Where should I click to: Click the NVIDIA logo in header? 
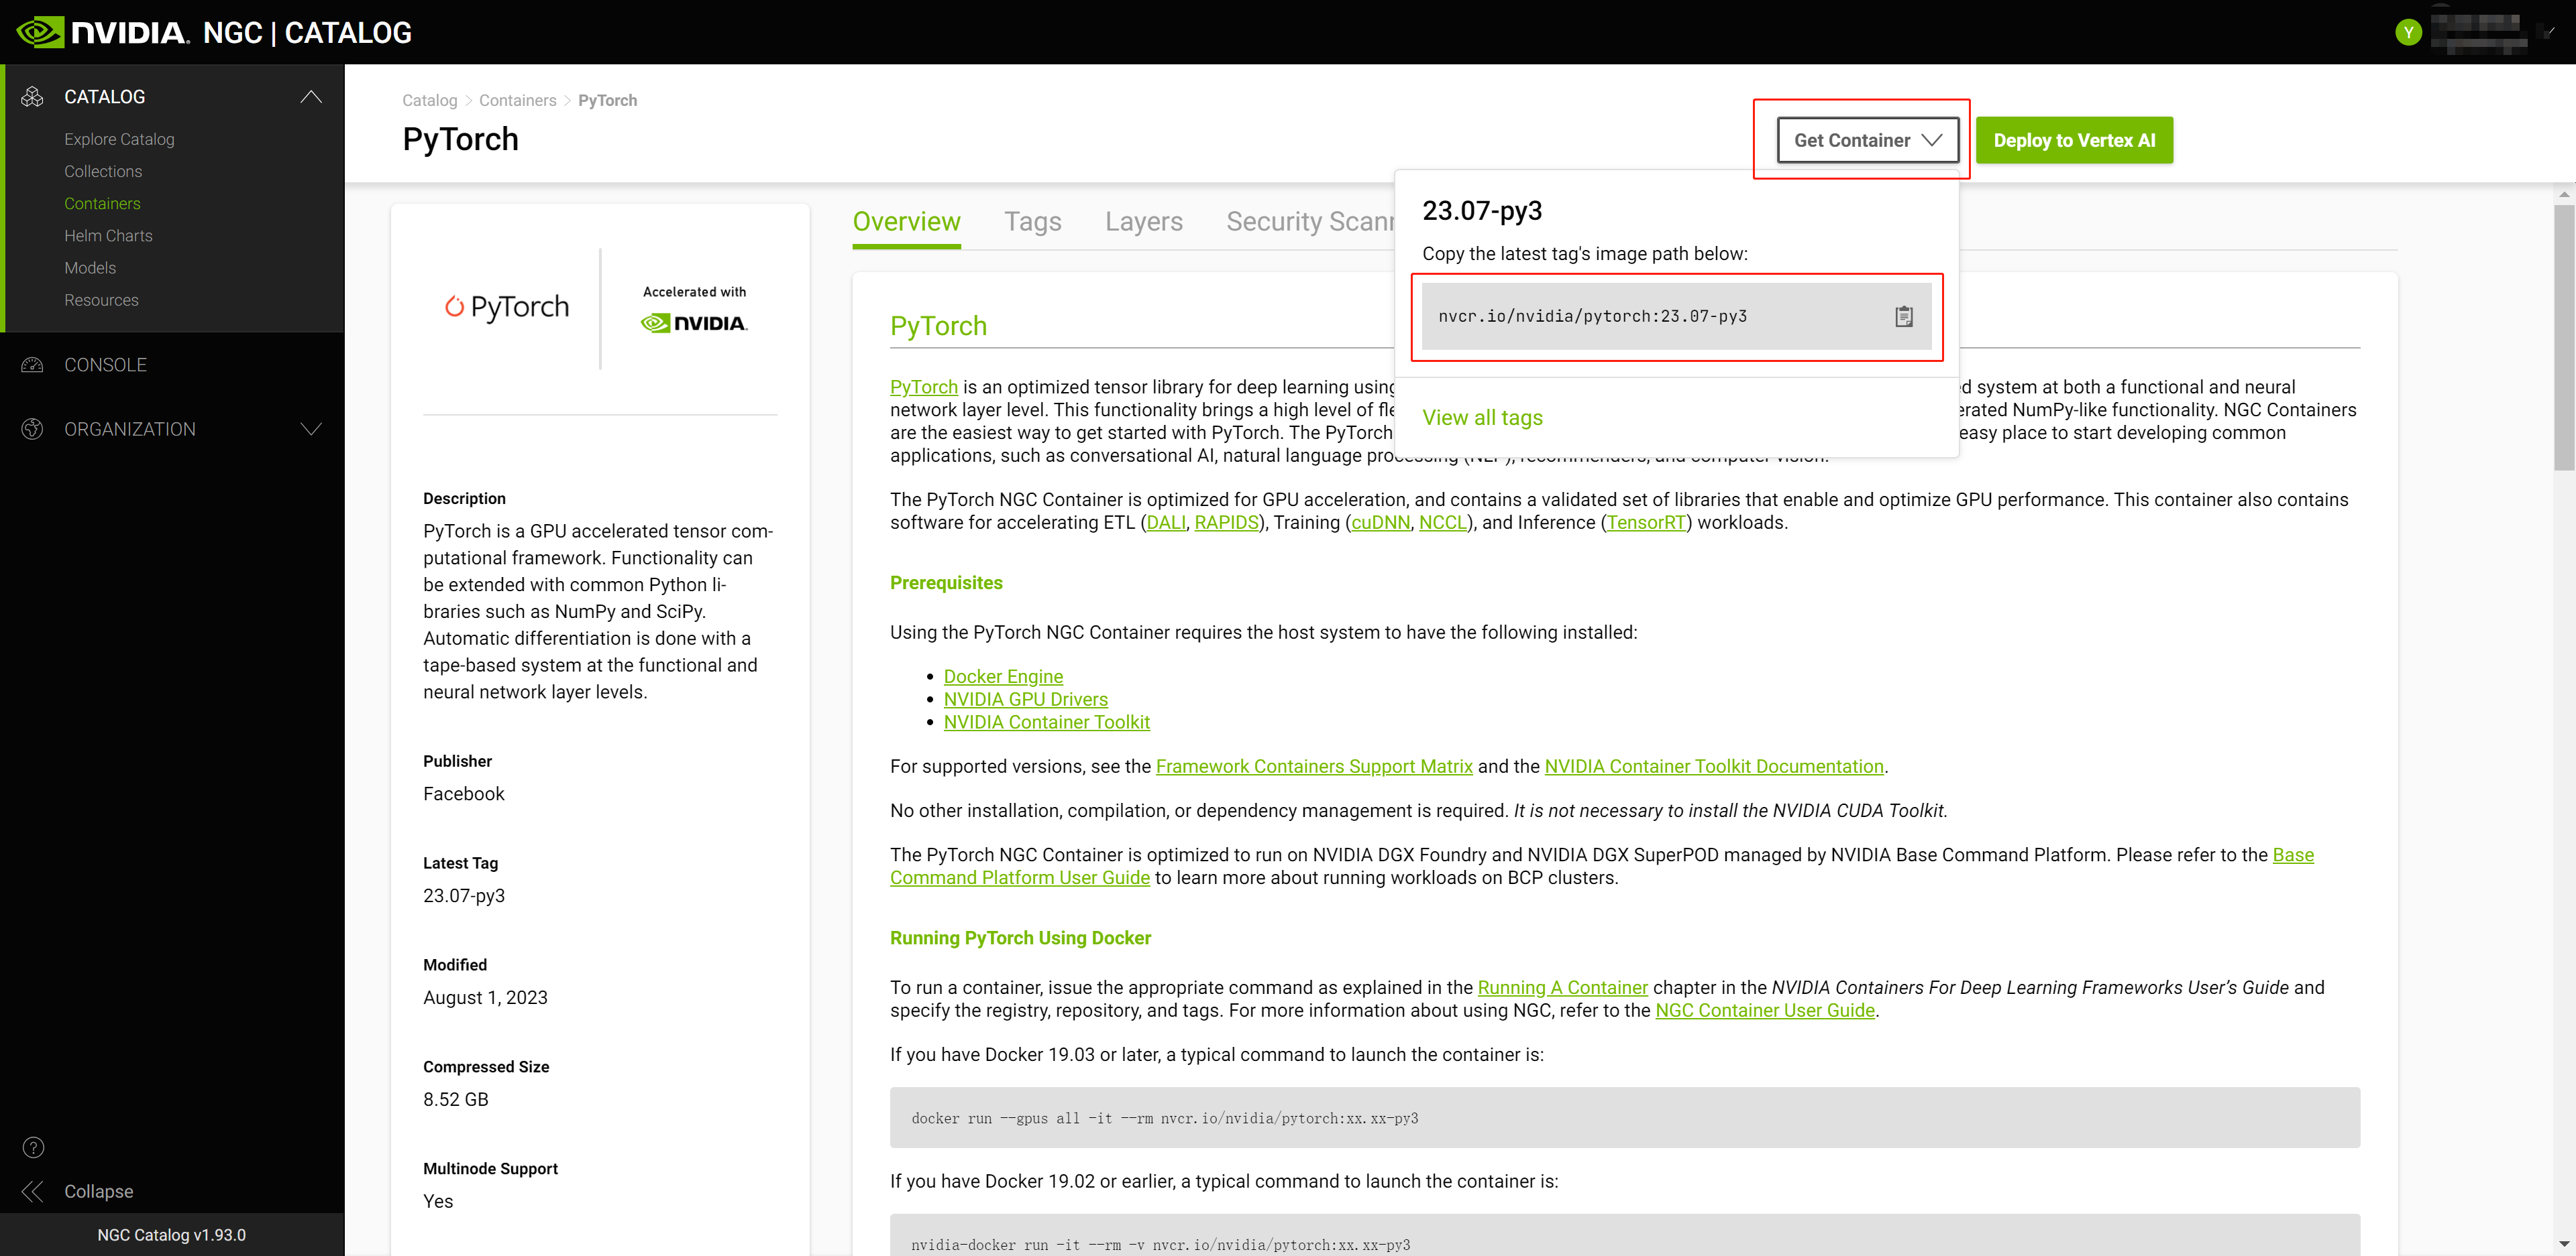tap(102, 32)
